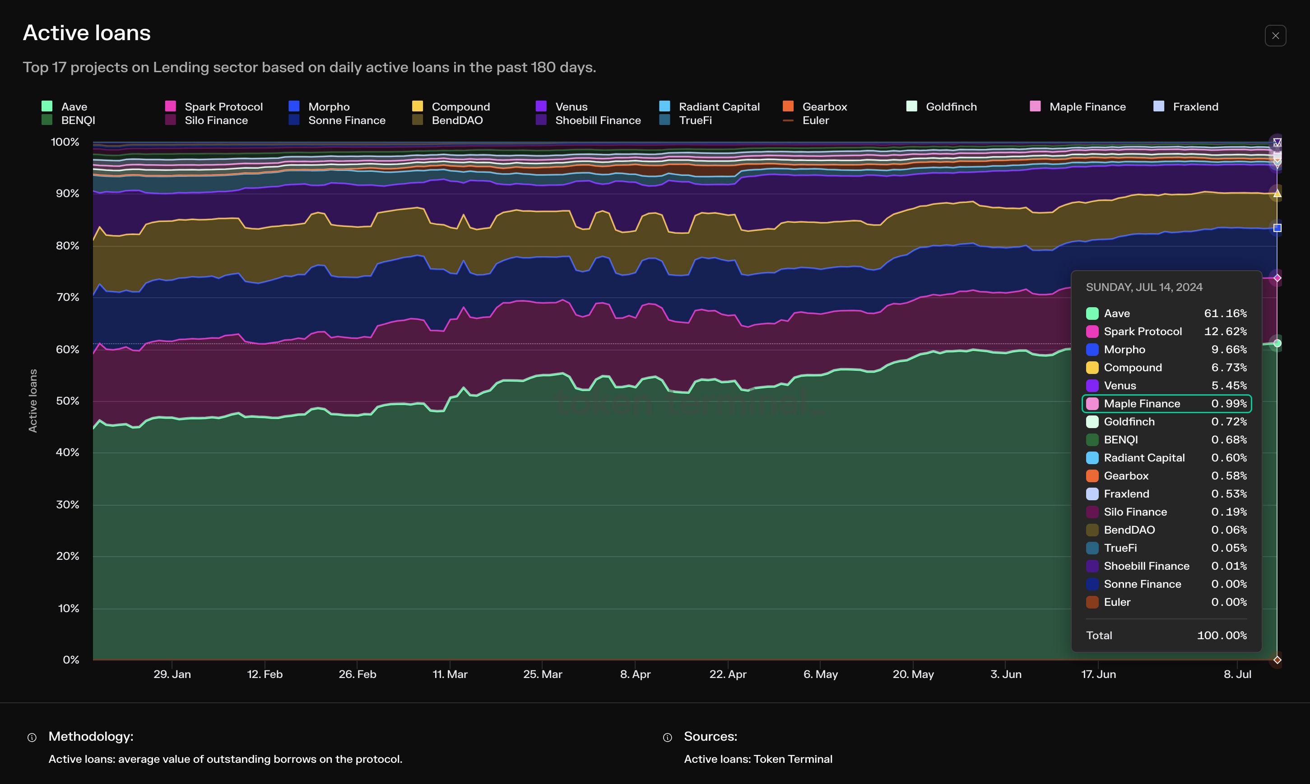Viewport: 1310px width, 784px height.
Task: Click the Compound yellow legend swatch
Action: (418, 106)
